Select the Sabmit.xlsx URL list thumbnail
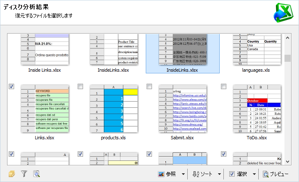This screenshot has height=182, width=299. click(x=183, y=109)
